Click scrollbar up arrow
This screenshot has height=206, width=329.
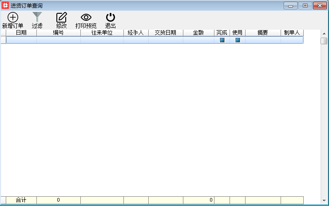(324, 33)
